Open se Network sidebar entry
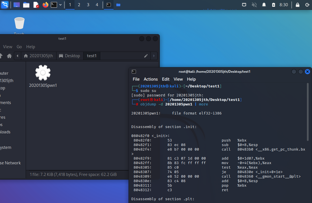312x203 pixels. (x=10, y=163)
